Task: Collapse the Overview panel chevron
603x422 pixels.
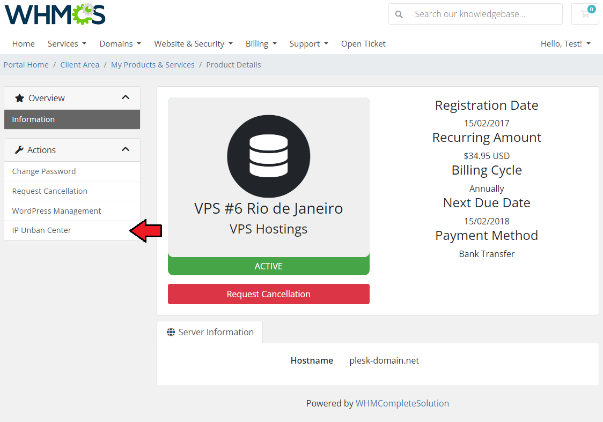Action: coord(126,97)
